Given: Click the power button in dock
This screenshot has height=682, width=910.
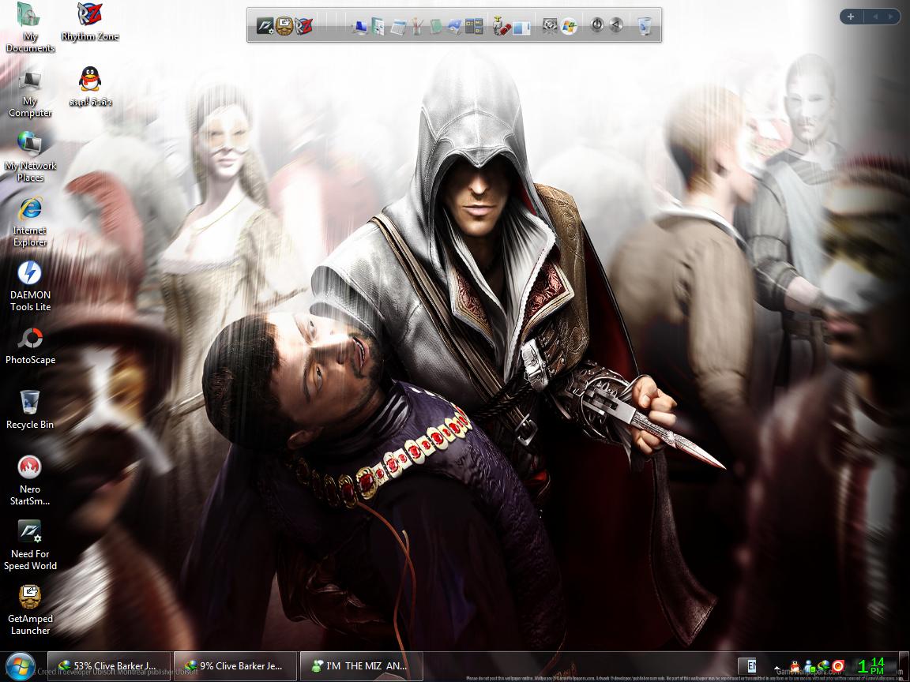Looking at the screenshot, I should point(596,25).
